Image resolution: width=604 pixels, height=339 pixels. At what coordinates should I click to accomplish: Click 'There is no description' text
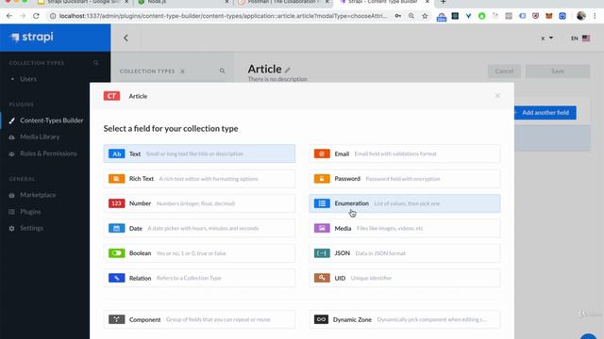pos(277,79)
